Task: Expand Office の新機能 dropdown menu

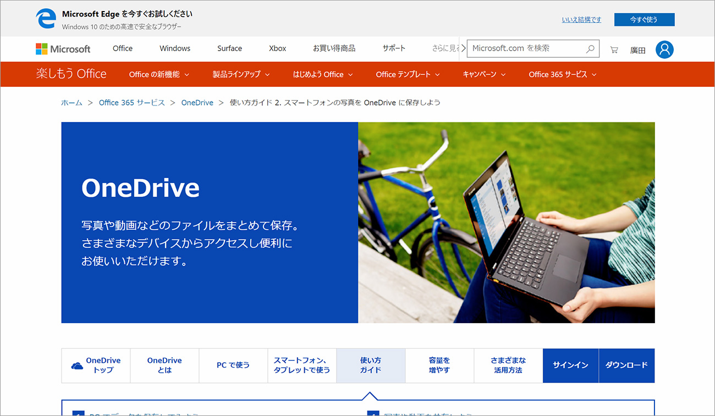Action: point(159,75)
